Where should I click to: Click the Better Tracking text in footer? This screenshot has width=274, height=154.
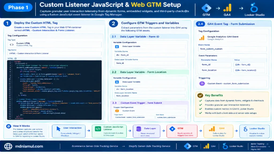258,144
